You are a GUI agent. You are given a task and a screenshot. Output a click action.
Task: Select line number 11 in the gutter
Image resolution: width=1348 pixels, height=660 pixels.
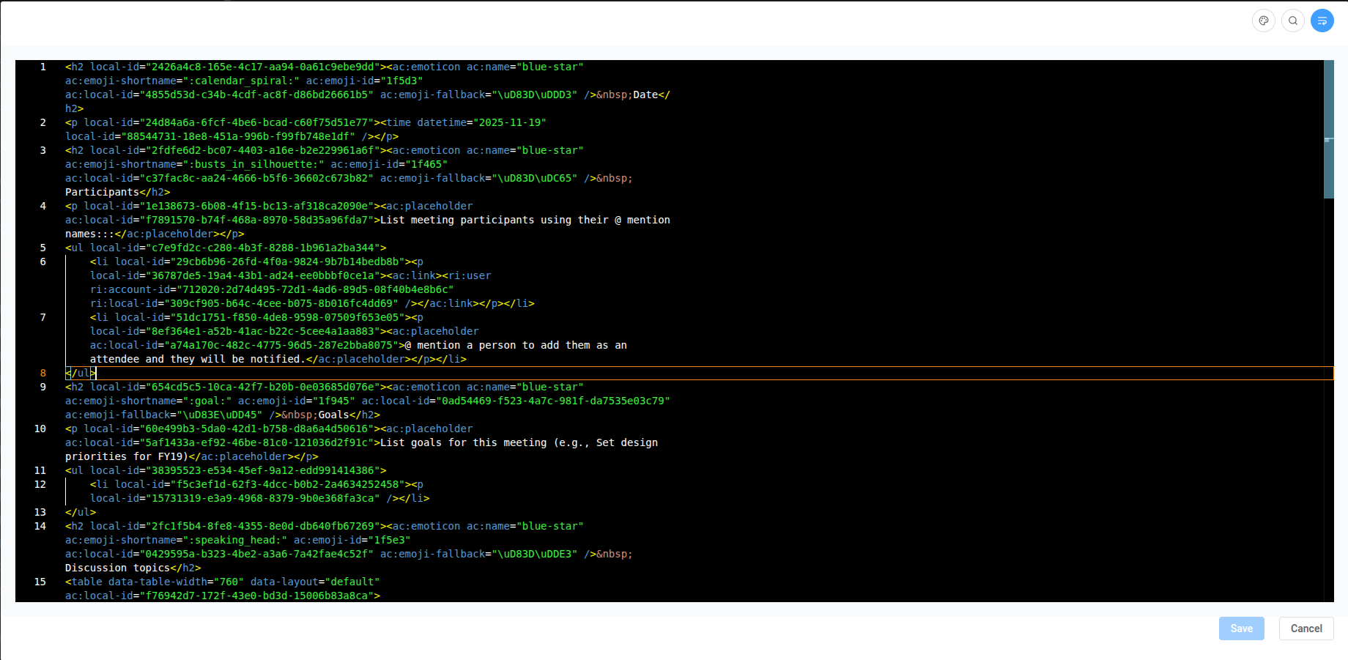click(x=40, y=470)
